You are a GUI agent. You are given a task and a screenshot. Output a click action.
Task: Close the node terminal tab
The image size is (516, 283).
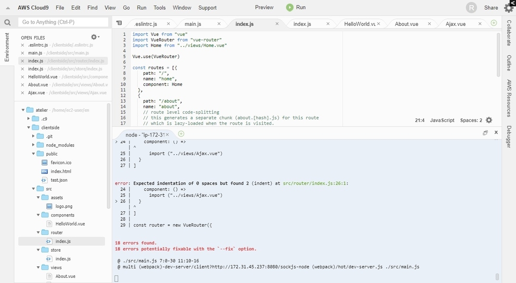(167, 135)
